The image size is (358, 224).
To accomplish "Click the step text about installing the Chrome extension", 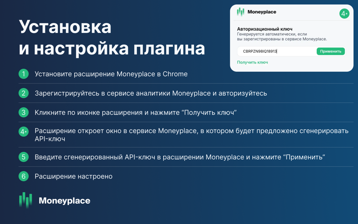I will point(111,74).
